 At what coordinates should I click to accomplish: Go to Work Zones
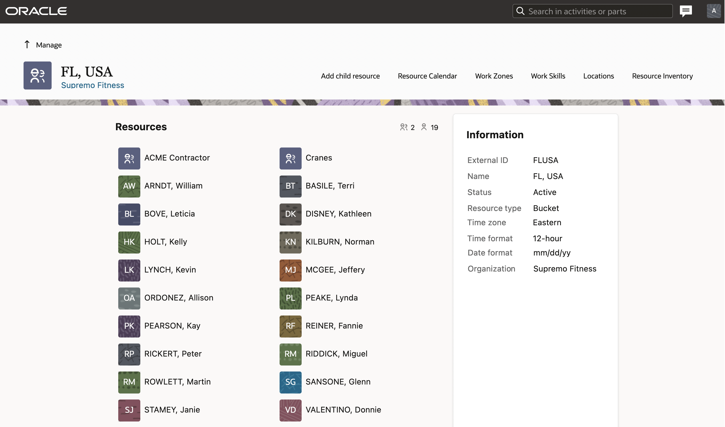point(494,76)
